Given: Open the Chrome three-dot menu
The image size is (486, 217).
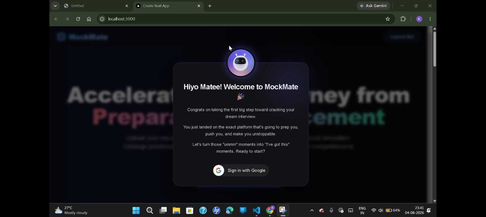Looking at the screenshot, I should [430, 19].
